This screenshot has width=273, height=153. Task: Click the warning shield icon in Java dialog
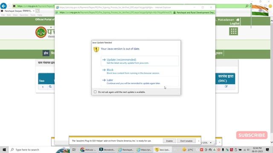tap(96, 49)
